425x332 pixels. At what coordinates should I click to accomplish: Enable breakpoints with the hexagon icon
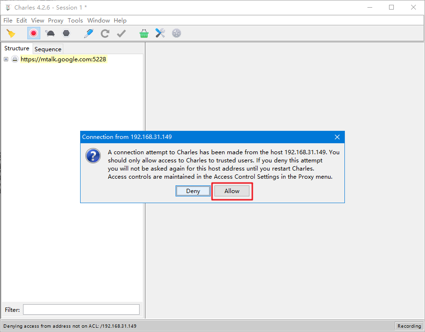coord(66,34)
